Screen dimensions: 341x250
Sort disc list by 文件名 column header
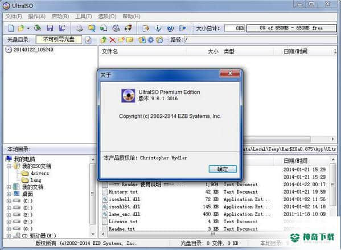[143, 52]
